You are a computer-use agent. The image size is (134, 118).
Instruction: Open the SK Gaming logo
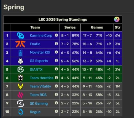point(20,104)
